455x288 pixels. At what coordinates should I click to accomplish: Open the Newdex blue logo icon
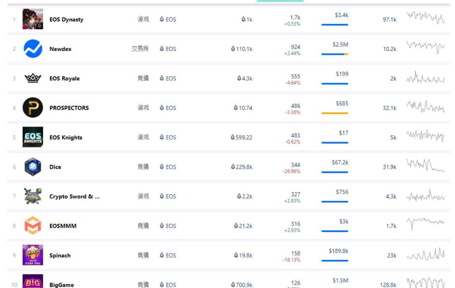(33, 49)
